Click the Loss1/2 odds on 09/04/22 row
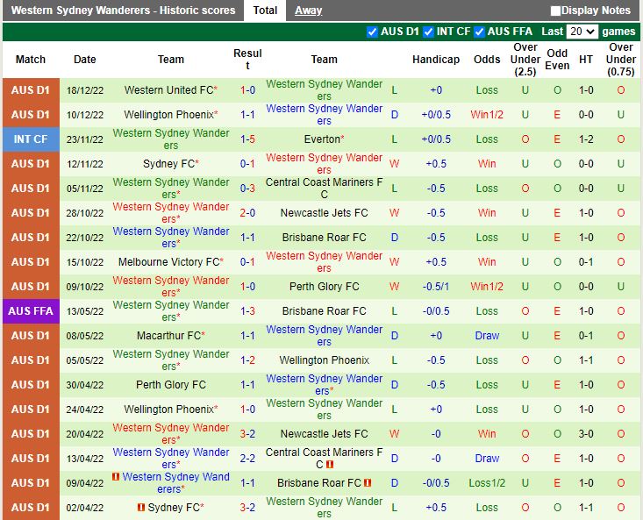The width and height of the screenshot is (643, 520). pyautogui.click(x=487, y=483)
